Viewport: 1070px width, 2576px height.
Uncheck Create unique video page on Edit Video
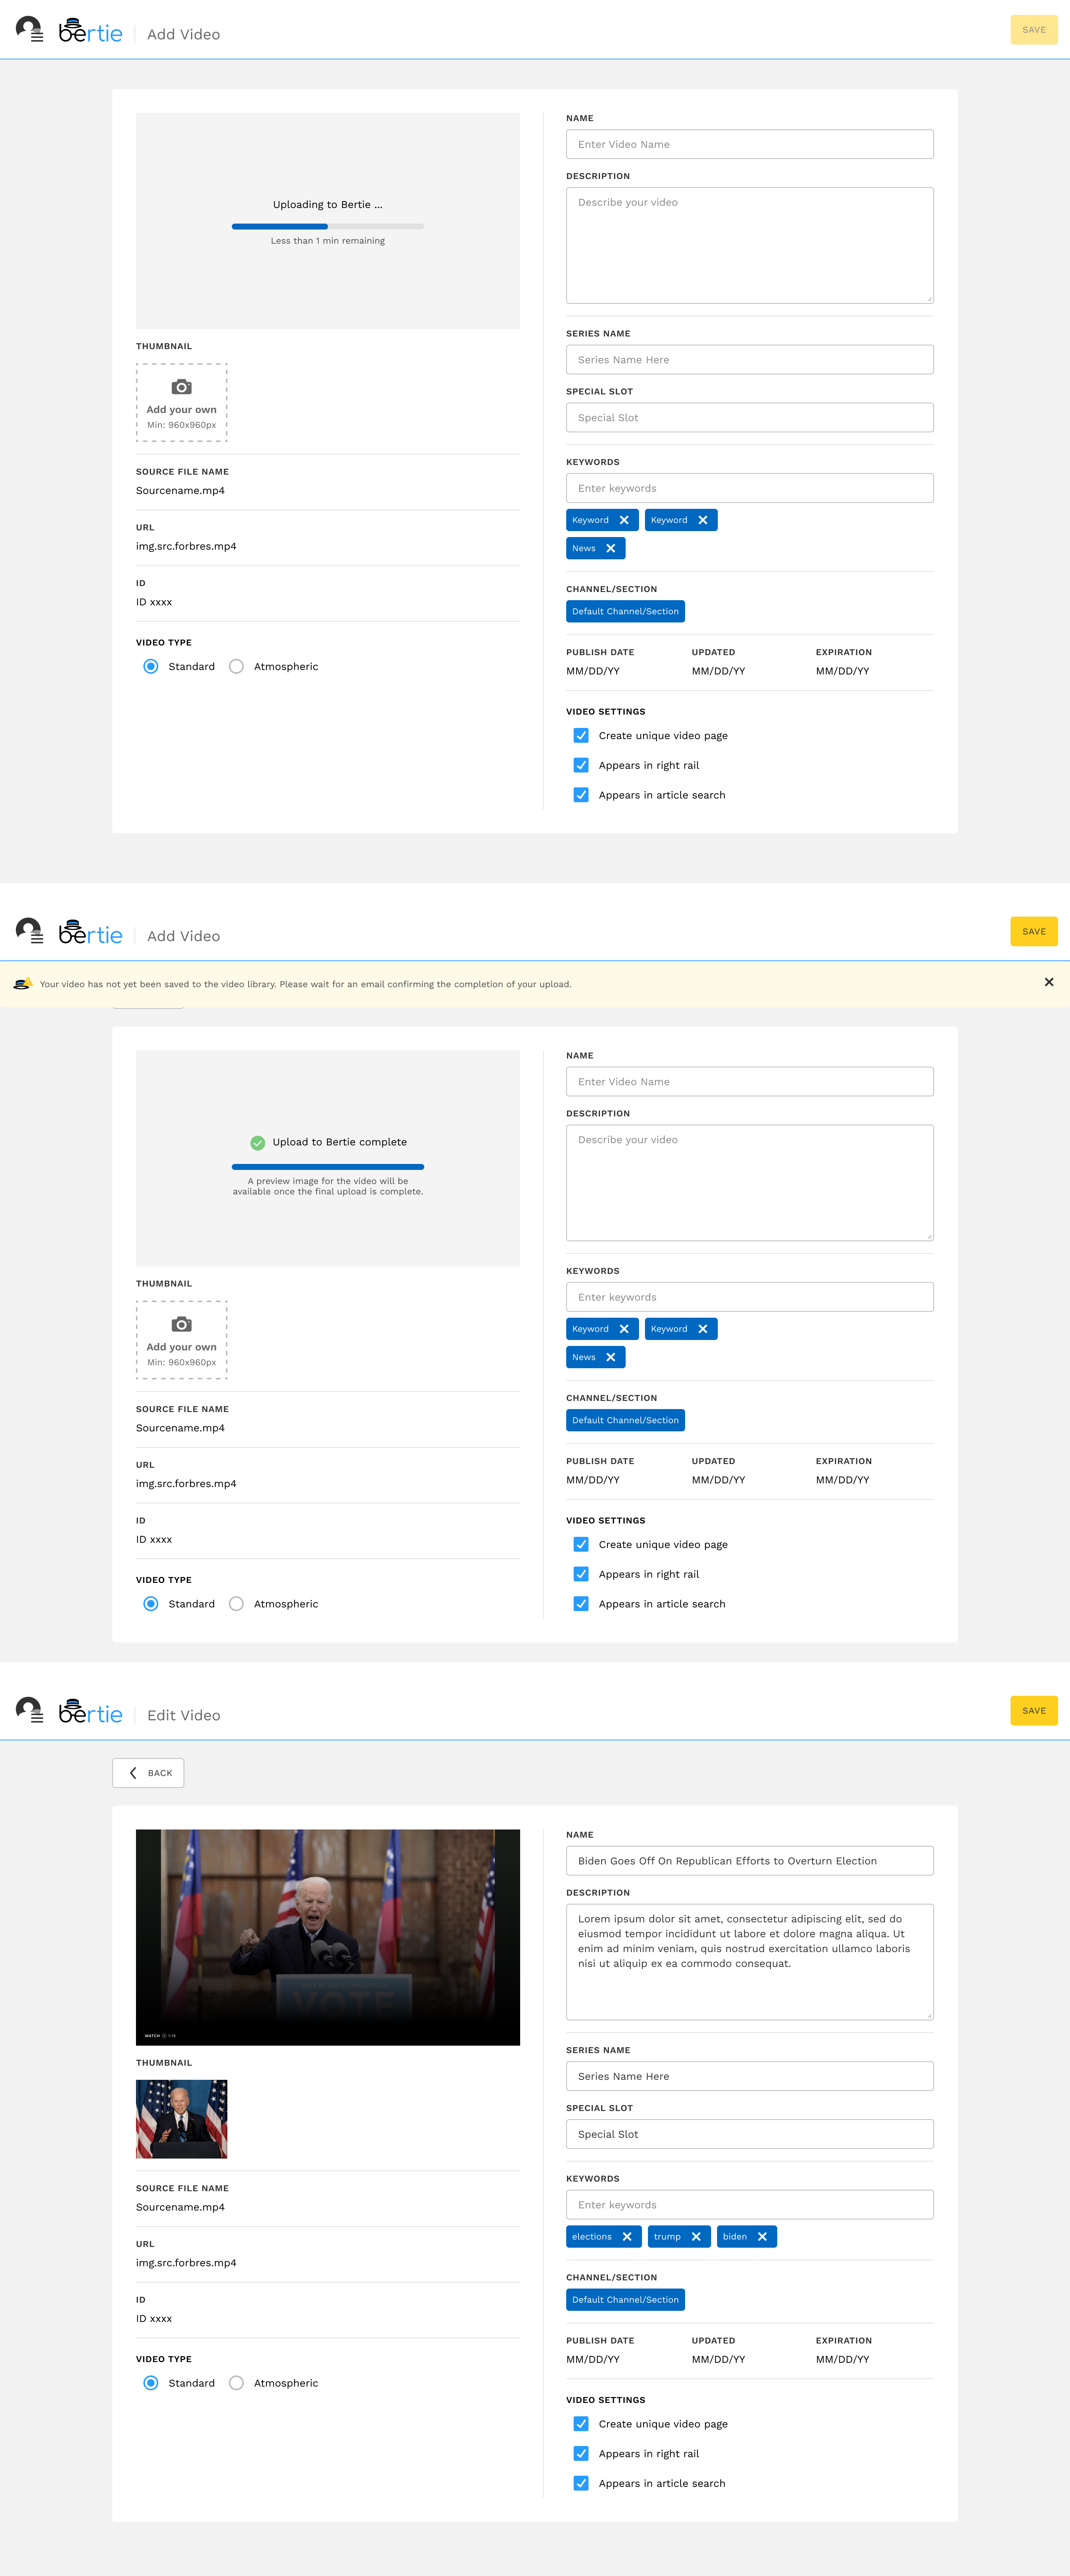(581, 2424)
